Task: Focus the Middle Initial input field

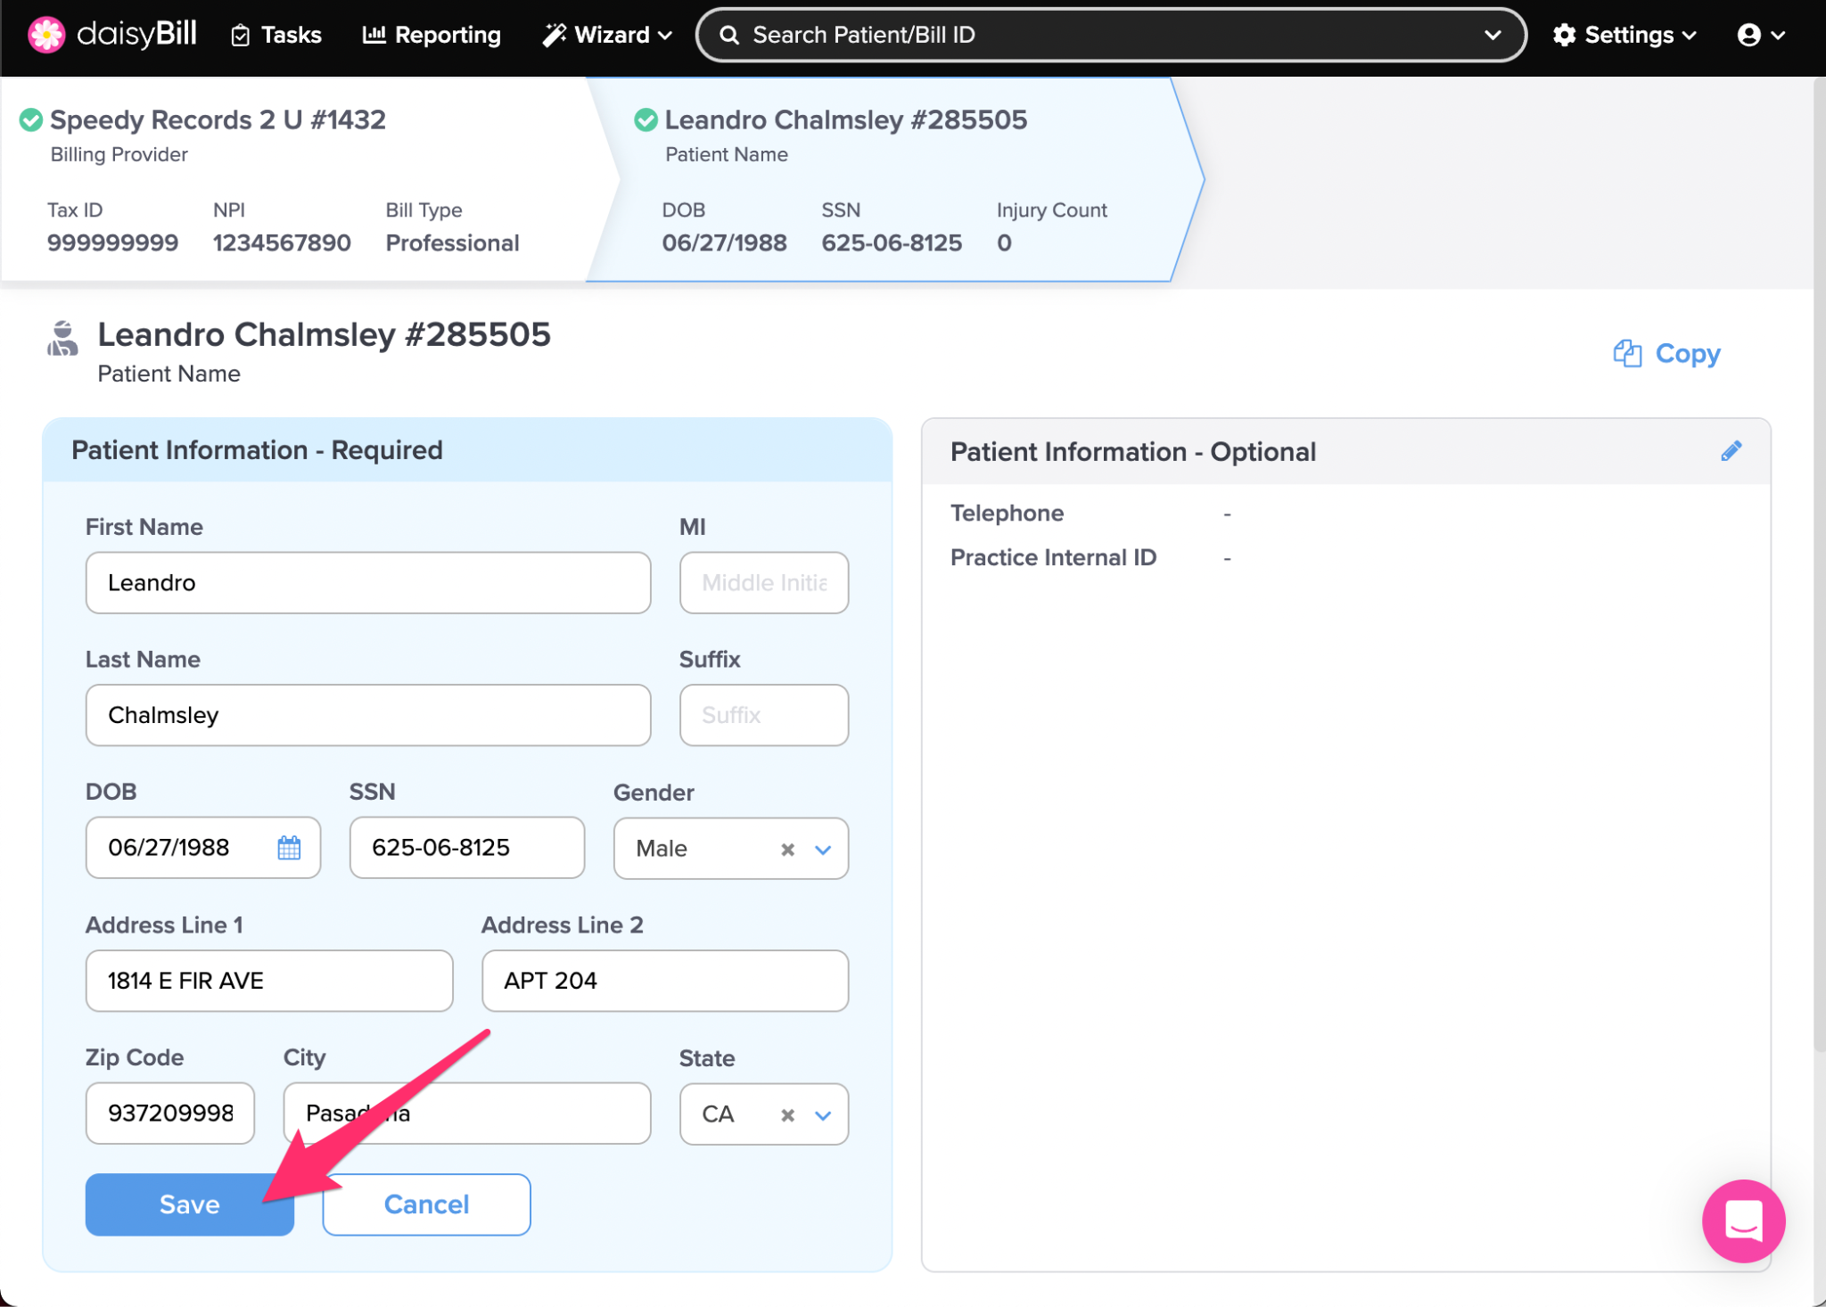Action: [x=763, y=583]
